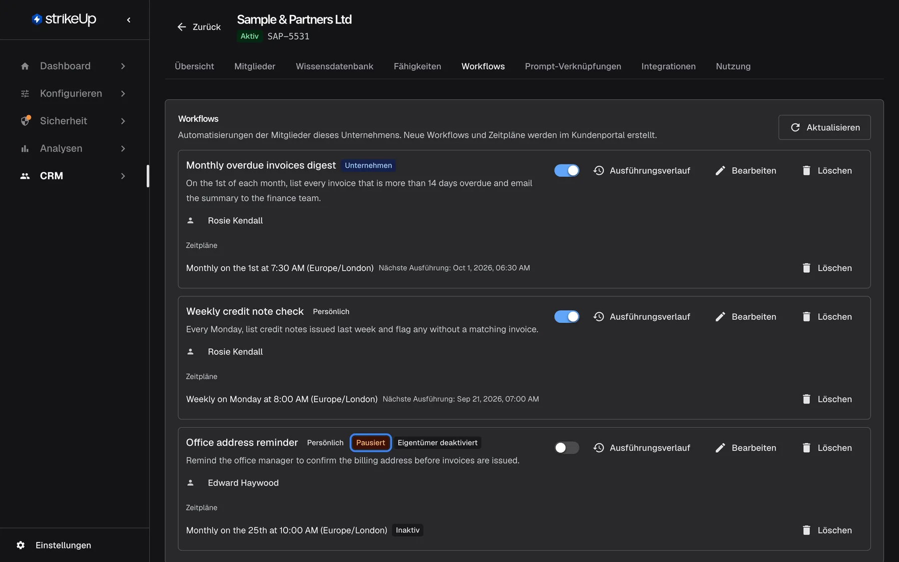
Task: Click the Unternehmen scope badge
Action: [x=368, y=165]
